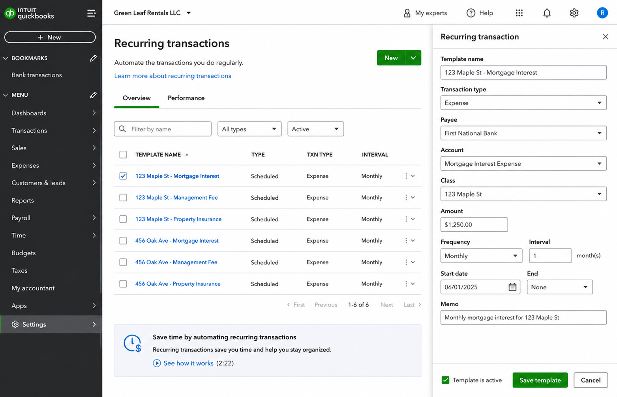This screenshot has height=397, width=617.
Task: Click Save template
Action: [x=540, y=380]
